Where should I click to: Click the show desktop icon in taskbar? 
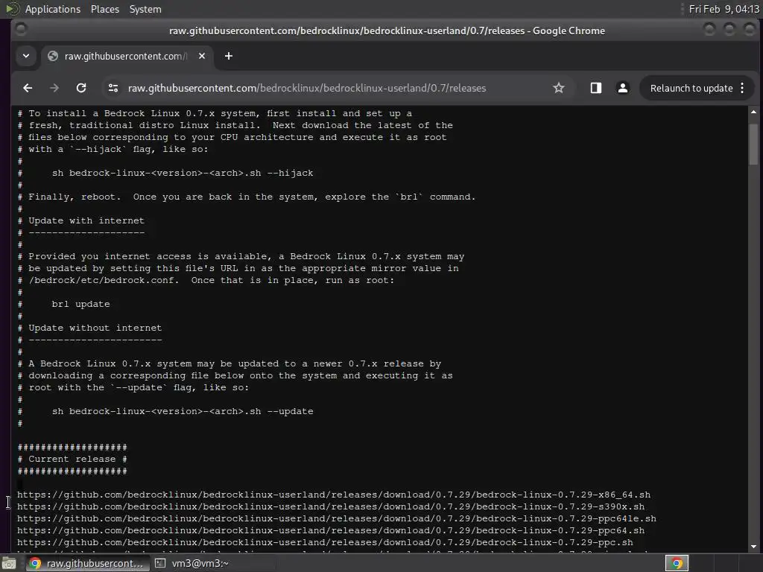click(9, 563)
